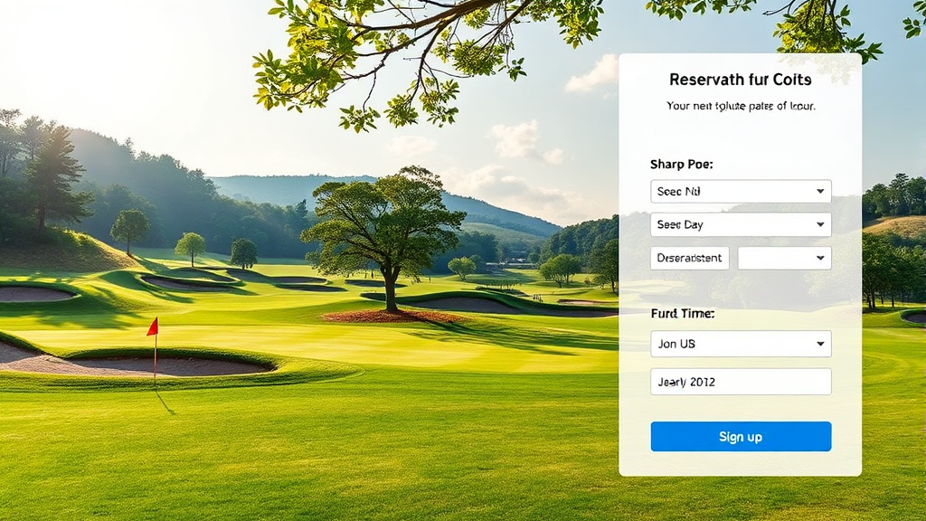Click the arrow on the "Seec Day" selector
The width and height of the screenshot is (926, 521).
point(820,224)
